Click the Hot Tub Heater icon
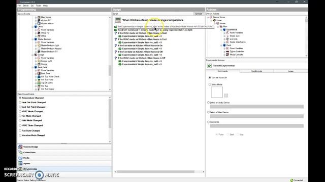 (x=39, y=89)
